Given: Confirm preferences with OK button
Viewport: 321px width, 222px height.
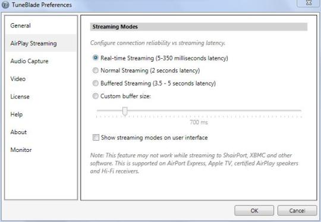Looking at the screenshot, I should point(254,211).
